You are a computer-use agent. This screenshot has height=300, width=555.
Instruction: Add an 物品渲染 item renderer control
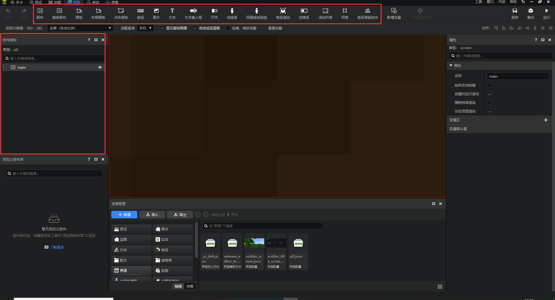(283, 13)
